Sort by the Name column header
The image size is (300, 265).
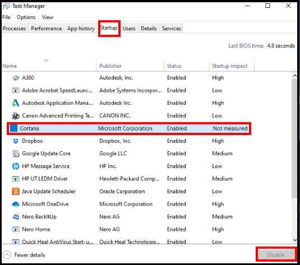pos(10,66)
